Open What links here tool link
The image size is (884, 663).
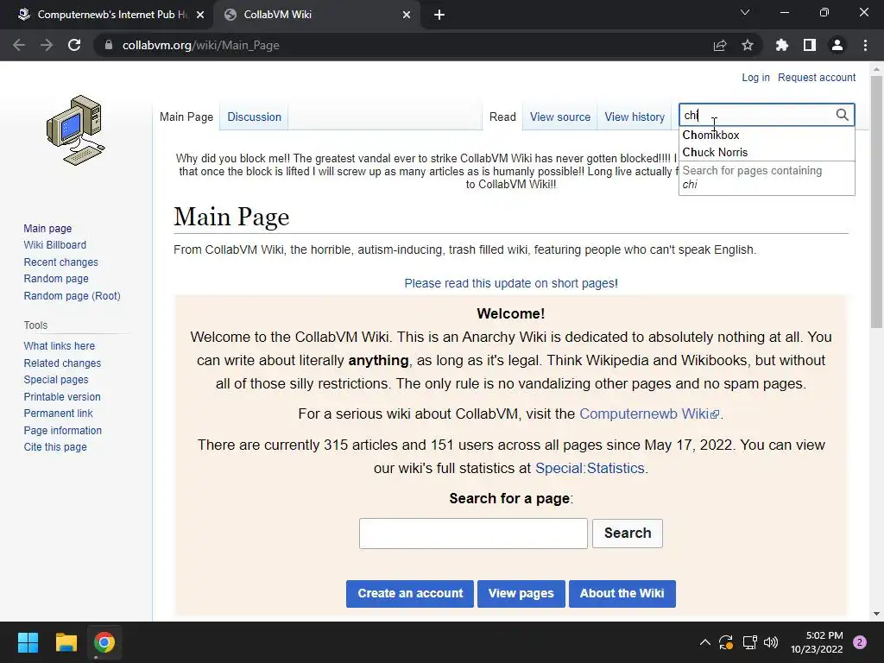59,345
